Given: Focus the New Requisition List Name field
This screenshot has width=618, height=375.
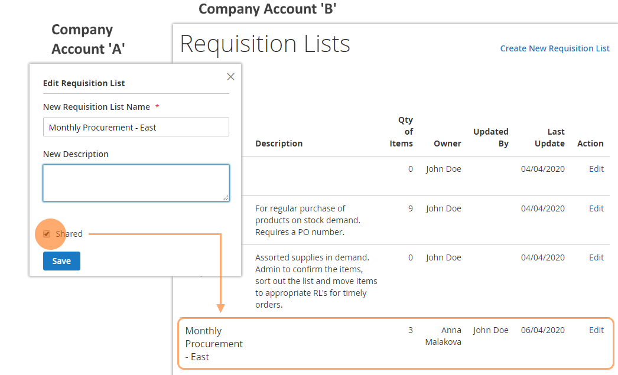Looking at the screenshot, I should coord(136,127).
